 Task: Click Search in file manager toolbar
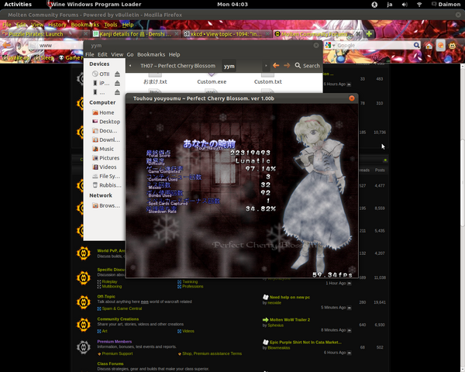point(307,66)
